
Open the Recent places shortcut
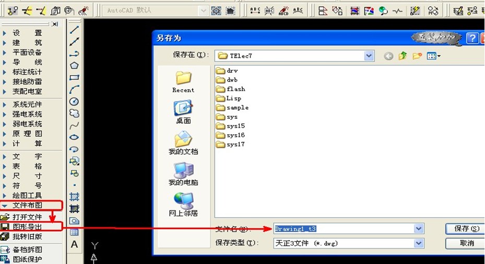coord(183,82)
